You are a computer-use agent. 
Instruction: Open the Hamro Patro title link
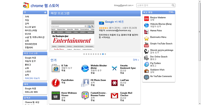156,31
